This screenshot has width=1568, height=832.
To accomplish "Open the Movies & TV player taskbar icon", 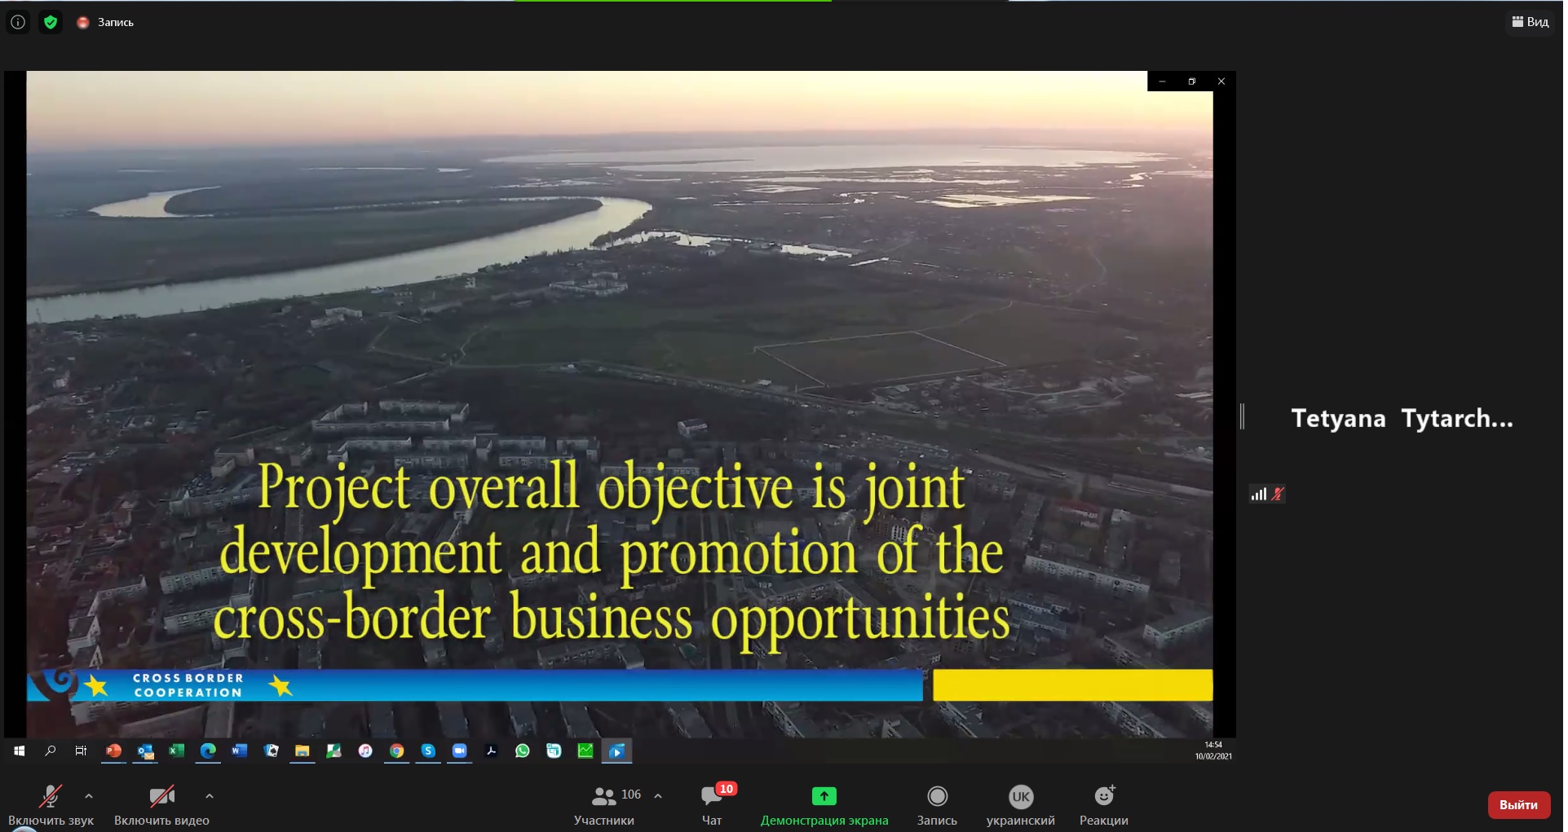I will coord(617,751).
